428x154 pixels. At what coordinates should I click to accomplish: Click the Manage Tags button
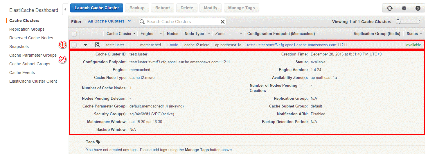point(241,8)
